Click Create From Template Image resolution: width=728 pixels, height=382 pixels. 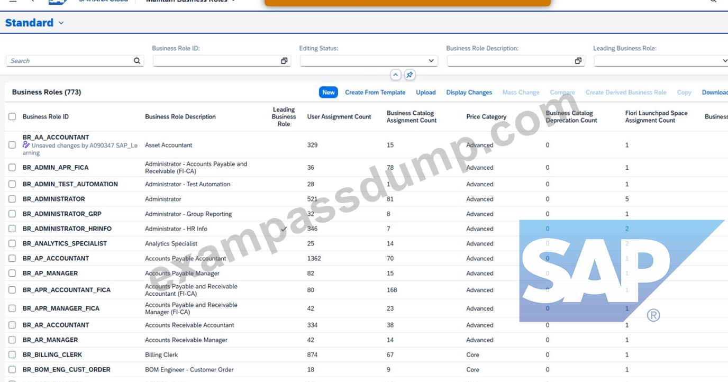point(375,92)
